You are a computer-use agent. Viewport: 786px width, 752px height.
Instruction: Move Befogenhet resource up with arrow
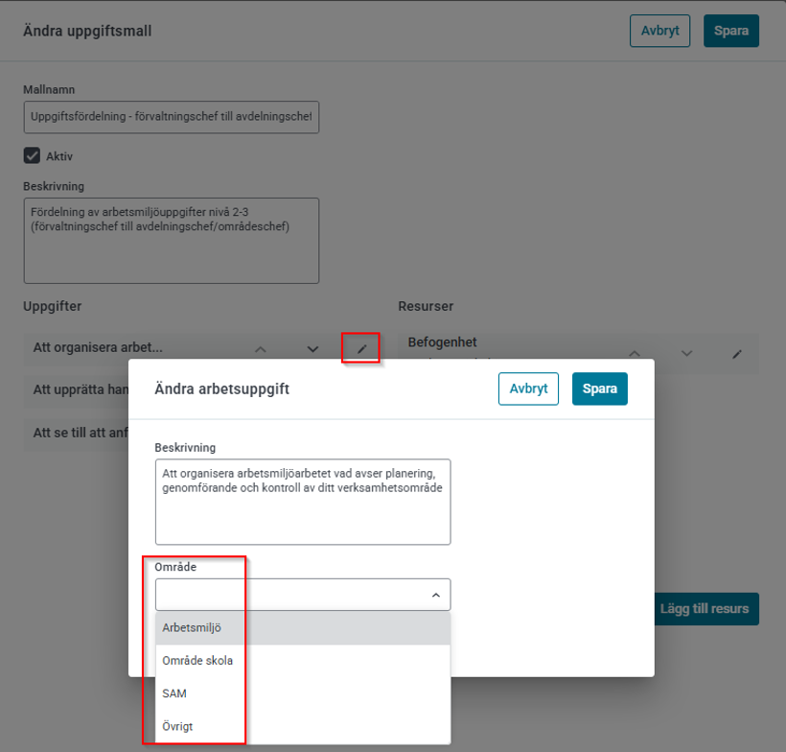pos(635,354)
